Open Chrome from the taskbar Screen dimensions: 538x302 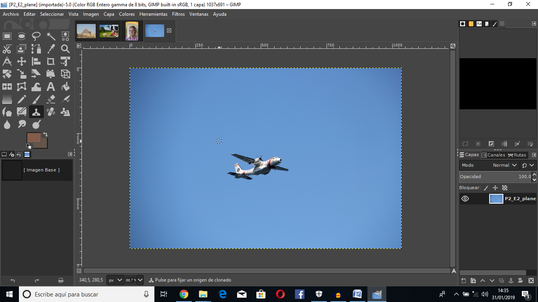[184, 294]
